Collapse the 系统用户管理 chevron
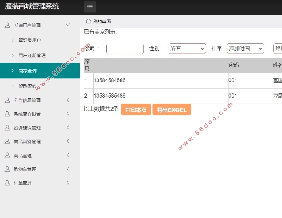Image resolution: width=282 pixels, height=218 pixels. click(x=68, y=25)
